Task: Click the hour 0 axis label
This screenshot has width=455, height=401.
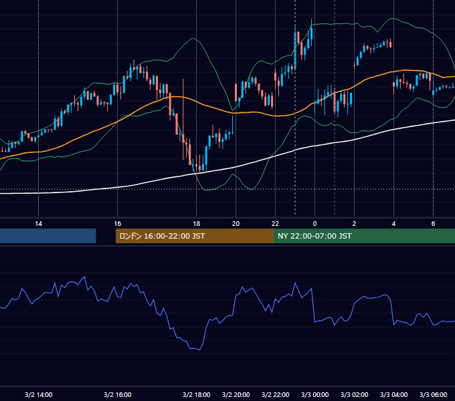Action: coord(315,224)
